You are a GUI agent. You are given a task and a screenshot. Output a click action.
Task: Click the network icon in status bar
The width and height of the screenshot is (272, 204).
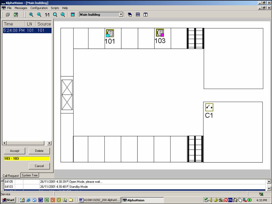pos(261,194)
